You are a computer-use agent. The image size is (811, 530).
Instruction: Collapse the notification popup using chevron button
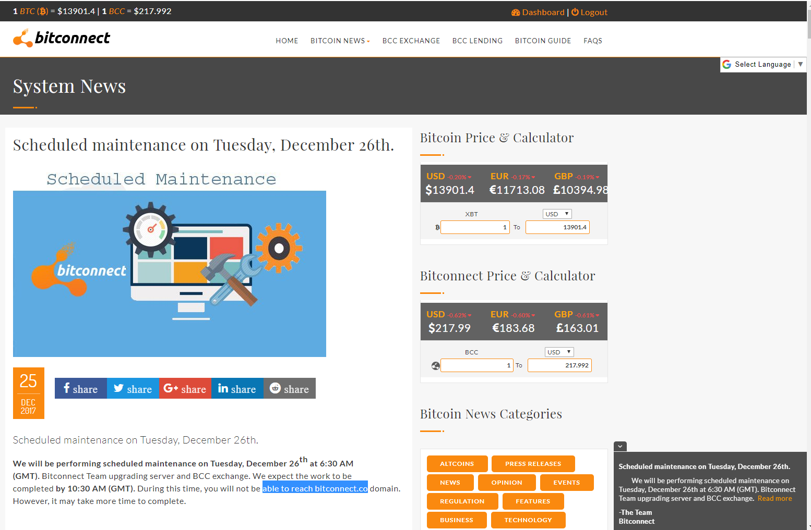click(620, 447)
